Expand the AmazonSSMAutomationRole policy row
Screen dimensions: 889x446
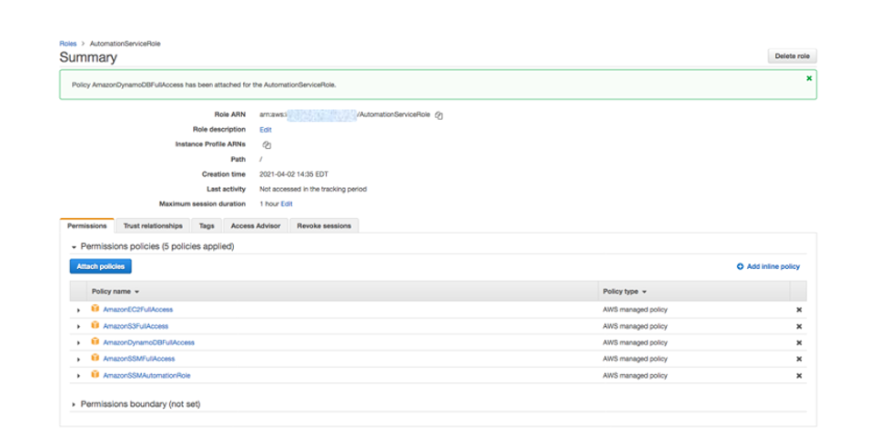pos(78,376)
